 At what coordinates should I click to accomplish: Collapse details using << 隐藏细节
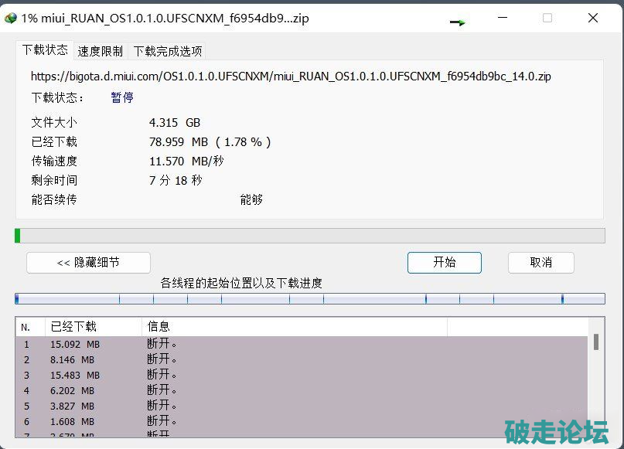coord(88,263)
